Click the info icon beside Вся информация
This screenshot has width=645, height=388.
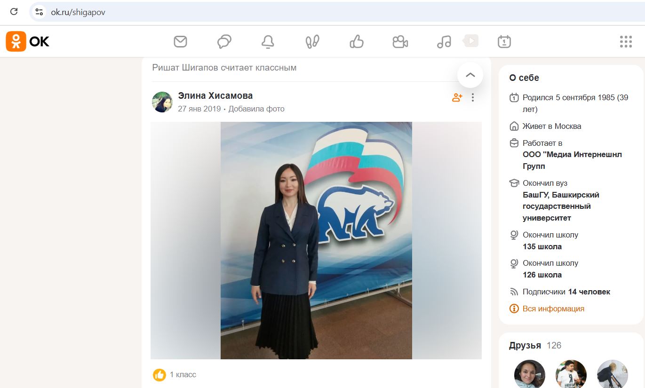(x=514, y=309)
